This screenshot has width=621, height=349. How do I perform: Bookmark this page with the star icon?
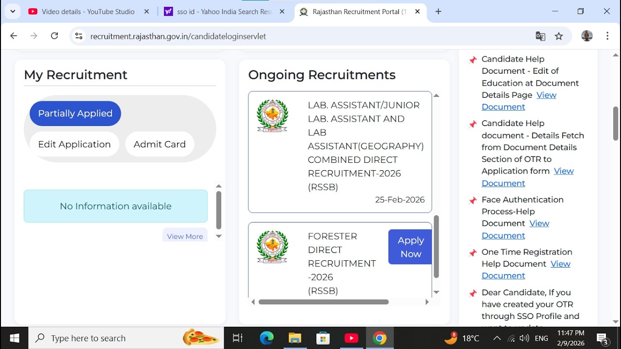559,36
